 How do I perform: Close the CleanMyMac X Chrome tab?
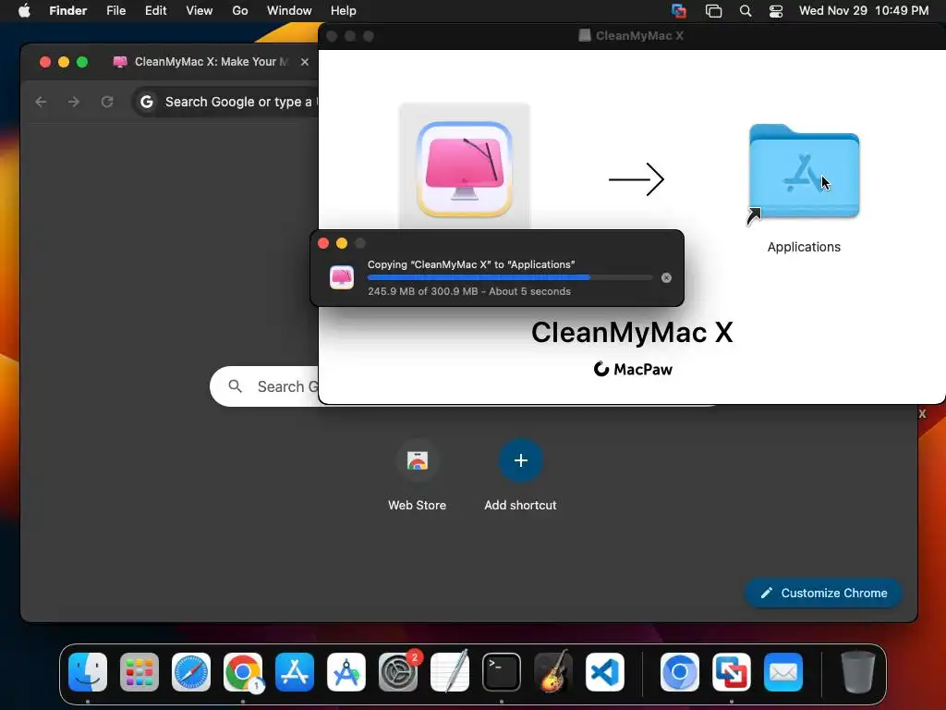305,62
